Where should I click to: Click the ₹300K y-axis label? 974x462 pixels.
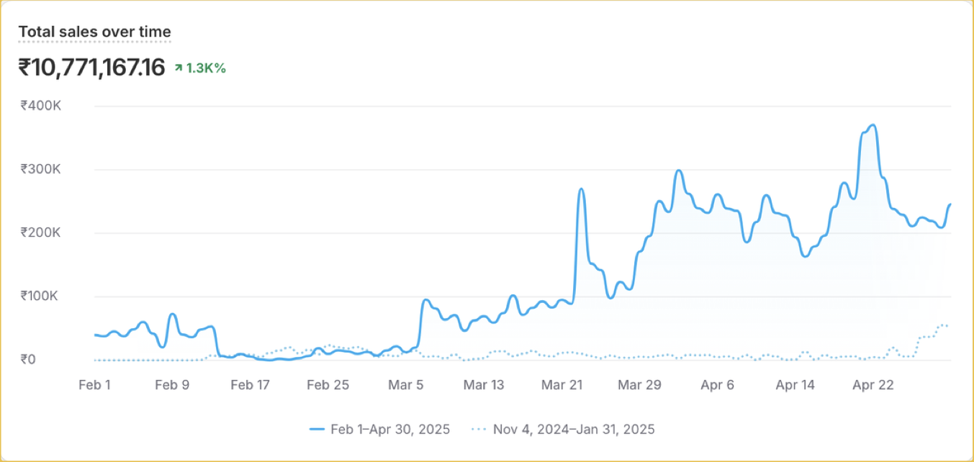(x=41, y=169)
